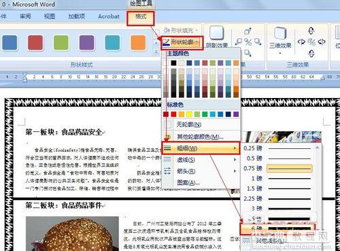Select 1 磅 line weight
340x251 pixels.
(278, 179)
